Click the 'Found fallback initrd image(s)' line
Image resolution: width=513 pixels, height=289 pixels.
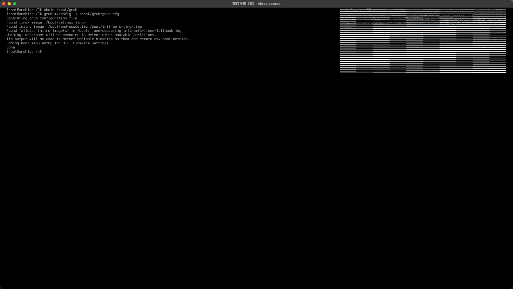[x=94, y=31]
